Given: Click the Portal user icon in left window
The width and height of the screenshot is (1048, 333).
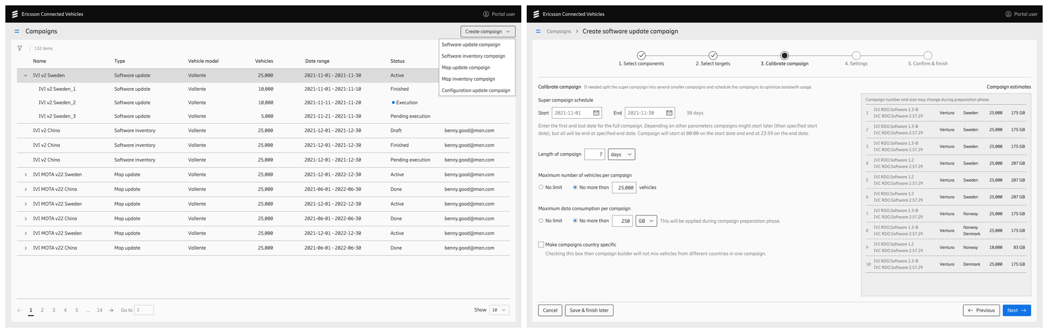Looking at the screenshot, I should 486,14.
